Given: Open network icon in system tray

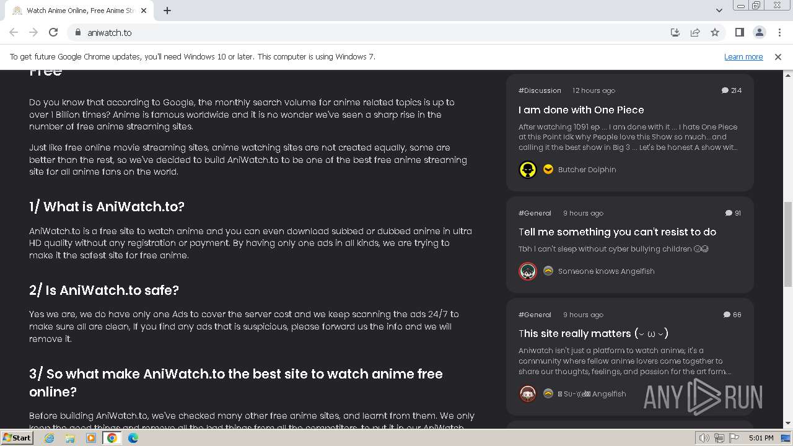Looking at the screenshot, I should [719, 438].
